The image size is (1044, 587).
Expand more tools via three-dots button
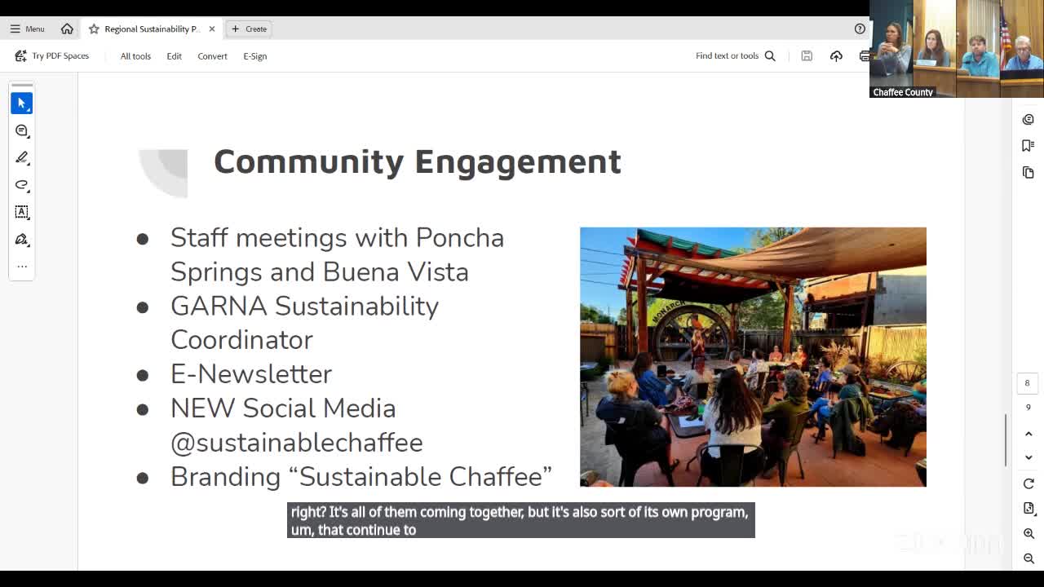point(22,267)
